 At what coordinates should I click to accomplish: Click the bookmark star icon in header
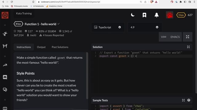coord(144,15)
